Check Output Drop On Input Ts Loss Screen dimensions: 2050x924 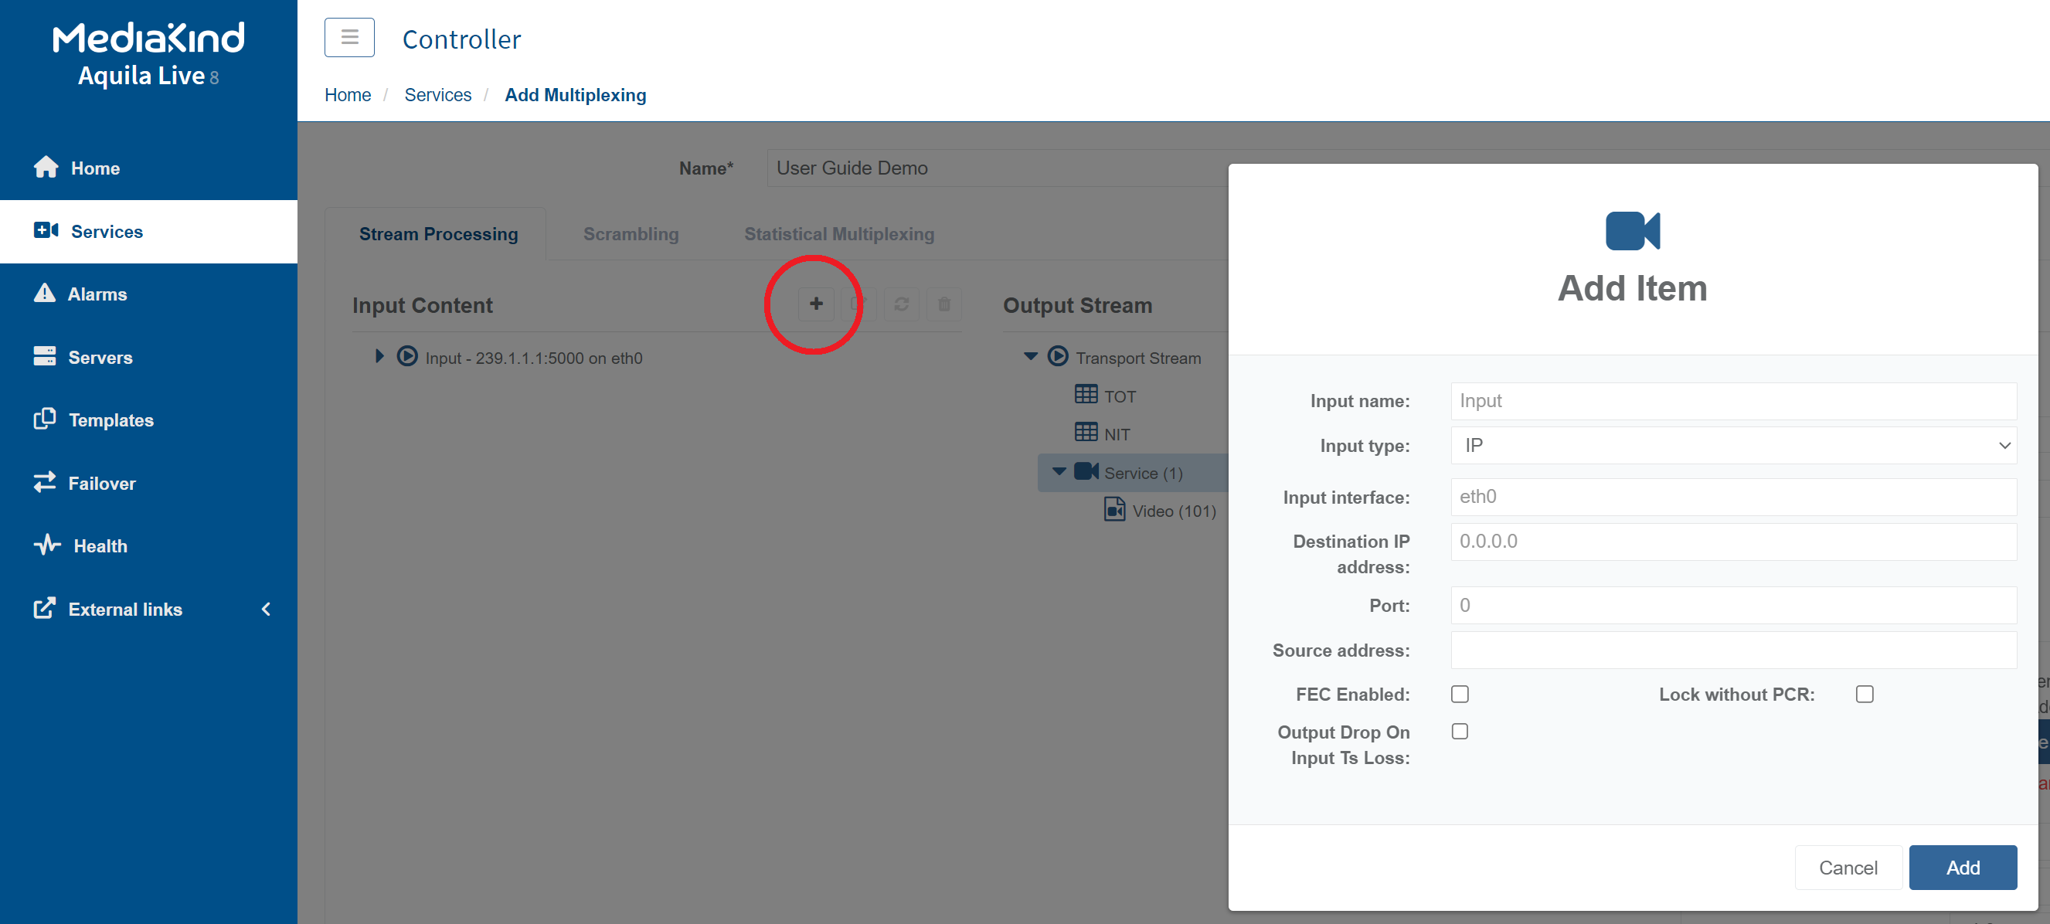pyautogui.click(x=1460, y=732)
